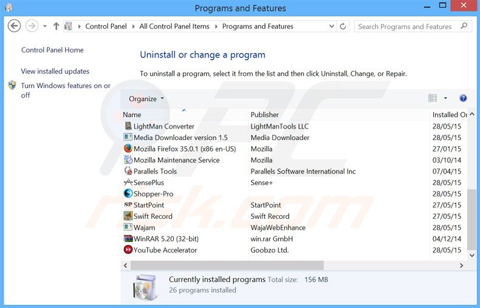This screenshot has height=308, width=480.
Task: Click the change view icon
Action: [433, 98]
